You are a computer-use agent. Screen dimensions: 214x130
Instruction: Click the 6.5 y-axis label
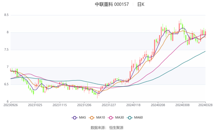[x=6, y=84]
